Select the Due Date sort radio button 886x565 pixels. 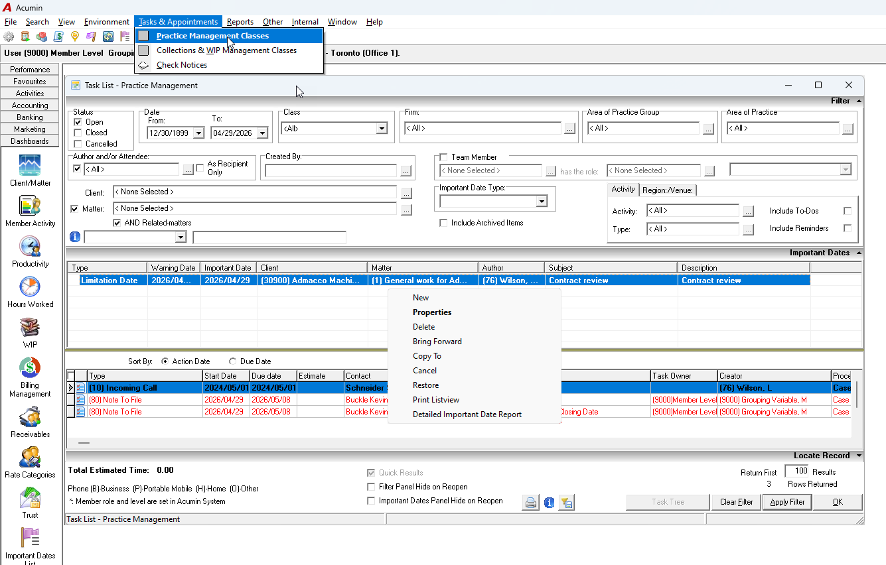[232, 361]
